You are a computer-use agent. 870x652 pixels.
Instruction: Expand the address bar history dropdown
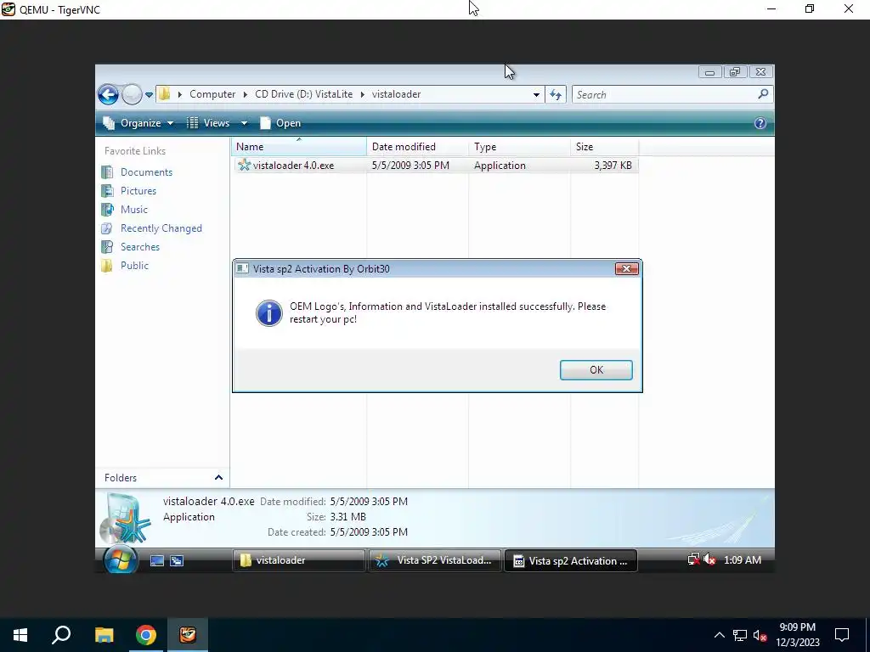pos(536,95)
